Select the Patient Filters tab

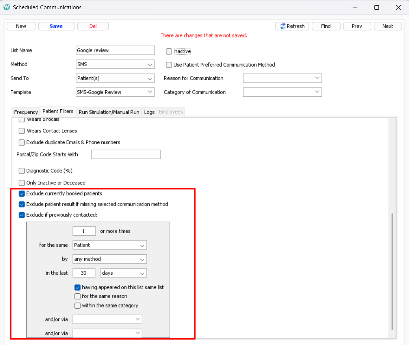click(x=58, y=111)
